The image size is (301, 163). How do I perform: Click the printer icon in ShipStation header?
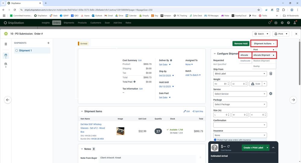click(276, 23)
